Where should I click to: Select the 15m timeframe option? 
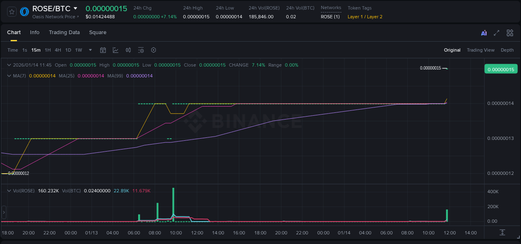36,50
